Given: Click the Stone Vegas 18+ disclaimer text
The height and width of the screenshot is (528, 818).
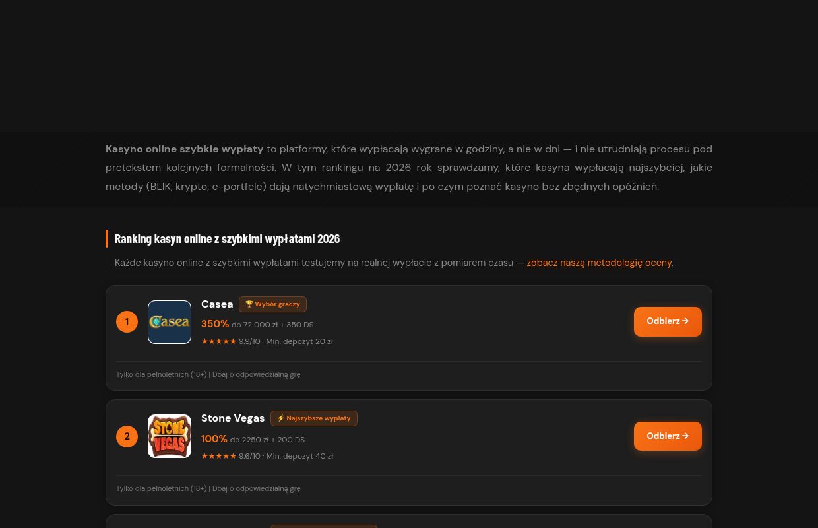Looking at the screenshot, I should pos(208,488).
